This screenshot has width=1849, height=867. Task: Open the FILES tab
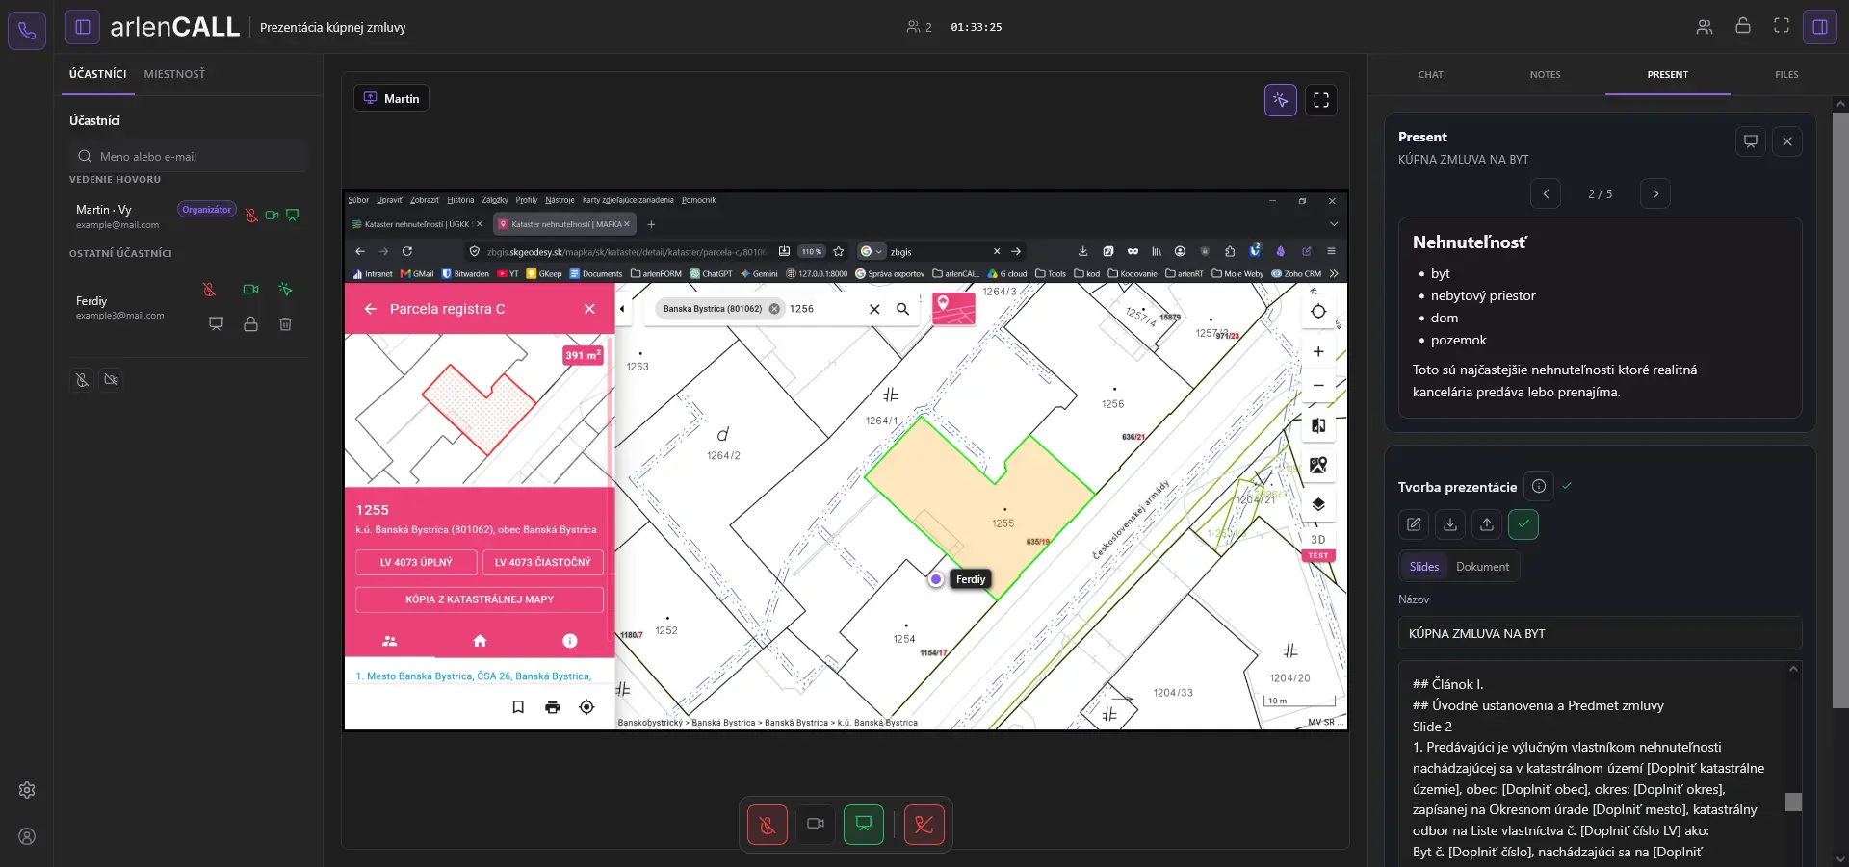1786,75
